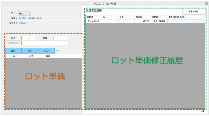Select the システム開発者 updater cell
Viewport: 209px width, 116px height.
[x=159, y=21]
